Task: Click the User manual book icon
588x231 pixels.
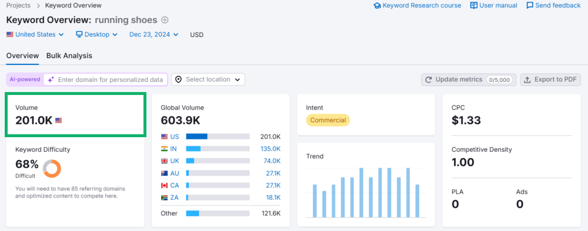Action: tap(473, 6)
